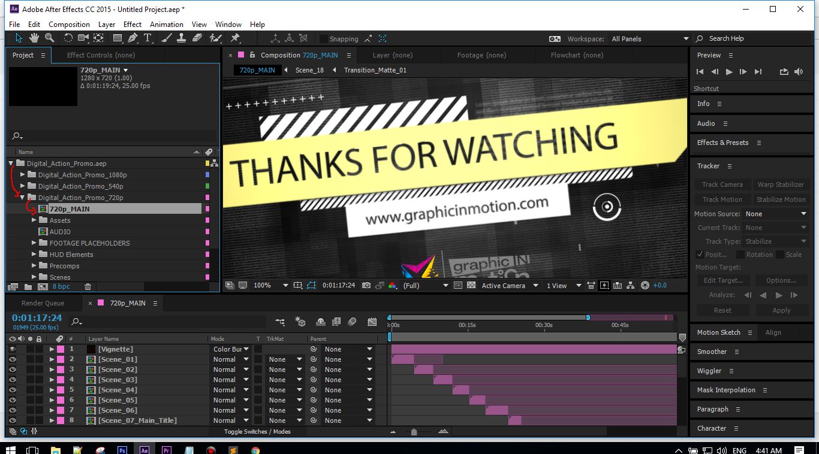The height and width of the screenshot is (454, 819).
Task: Select the Zoom magnifier tool
Action: 50,38
